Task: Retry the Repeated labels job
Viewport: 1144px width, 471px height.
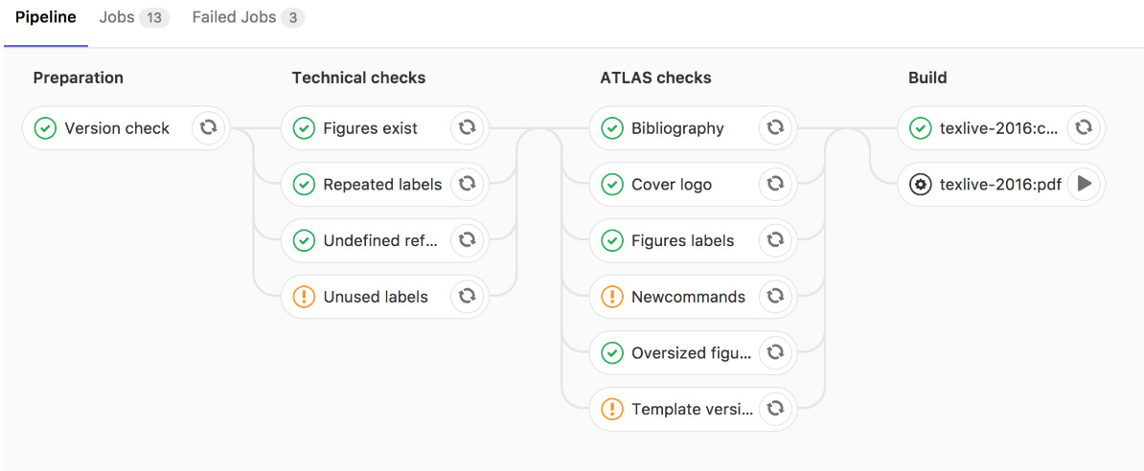Action: point(467,185)
